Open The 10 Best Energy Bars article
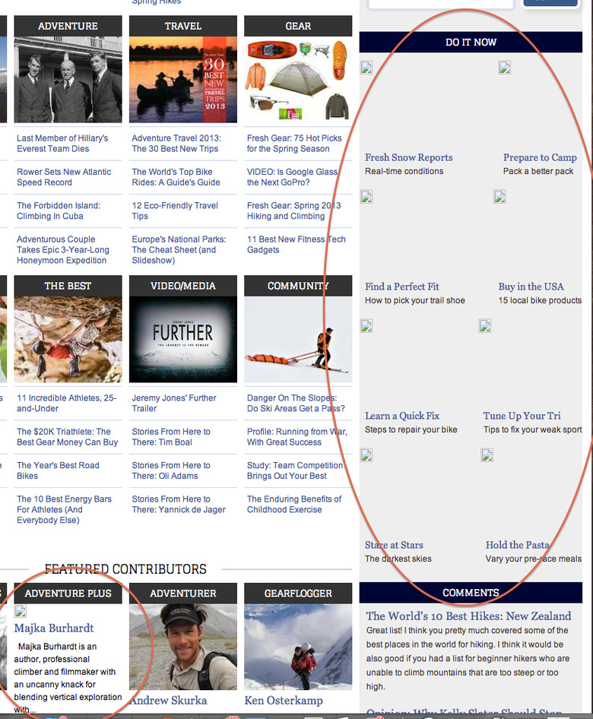593x719 pixels. tap(64, 509)
